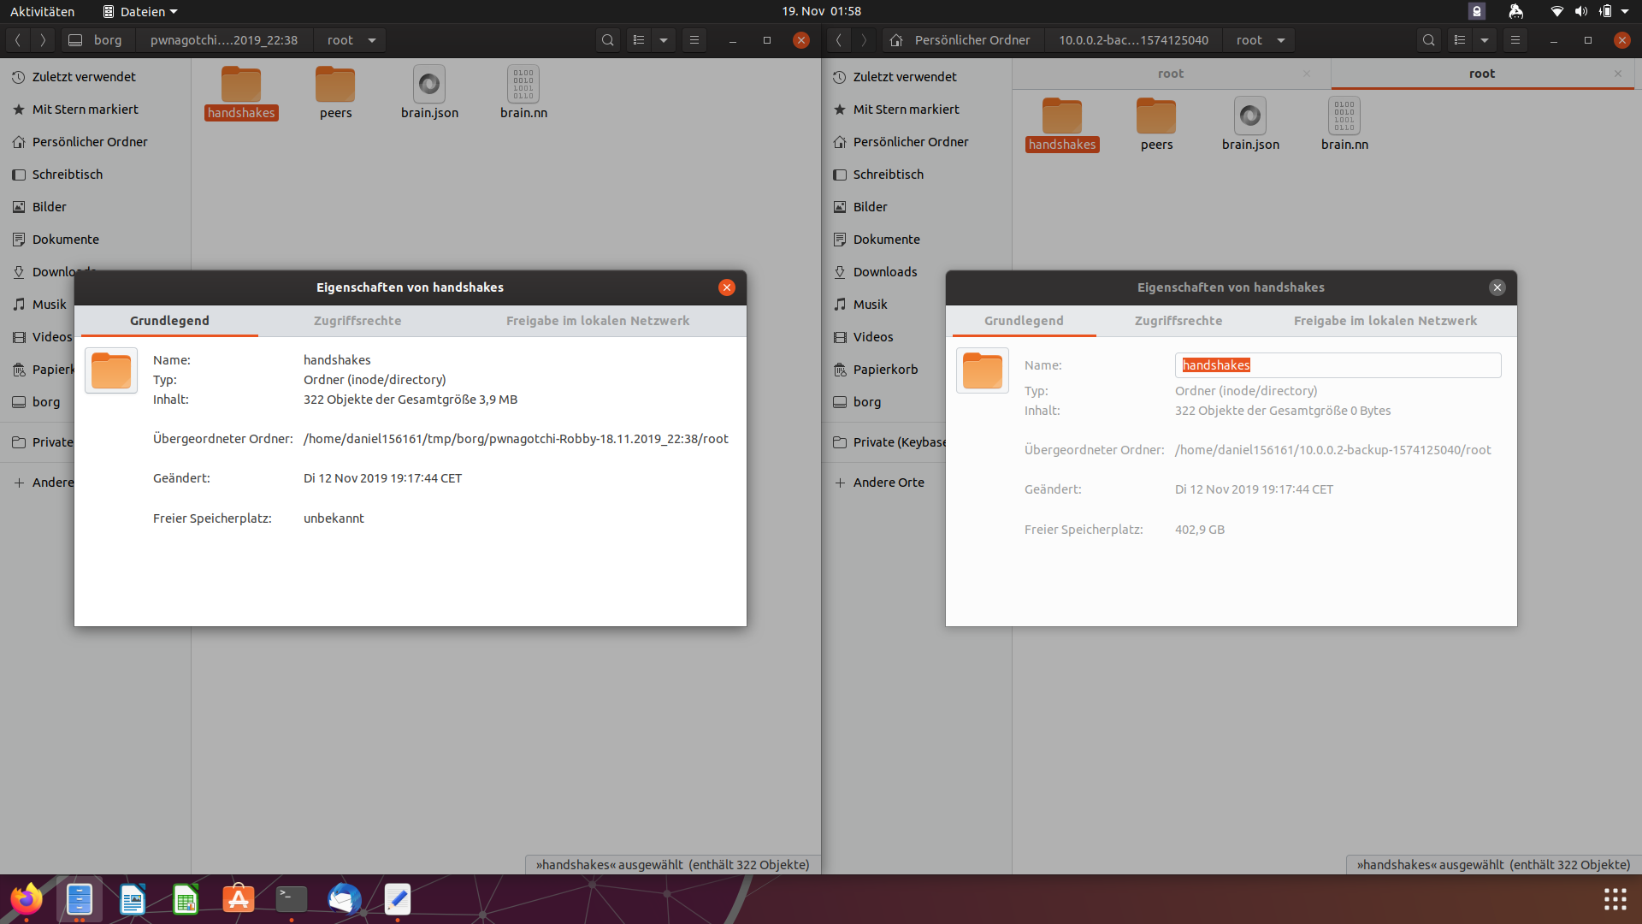
Task: Open Freigabe im lokalen Netzwerk tab right dialog
Action: click(1385, 321)
